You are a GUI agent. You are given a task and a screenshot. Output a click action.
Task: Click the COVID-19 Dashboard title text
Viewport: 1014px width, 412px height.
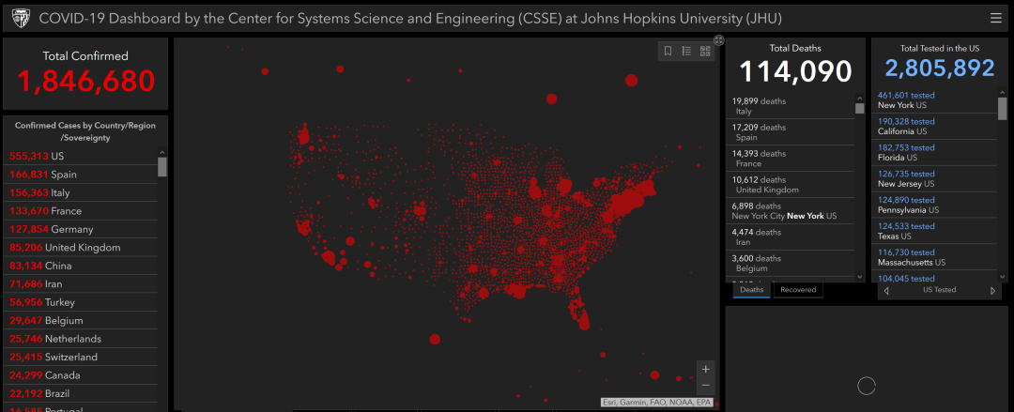[410, 19]
